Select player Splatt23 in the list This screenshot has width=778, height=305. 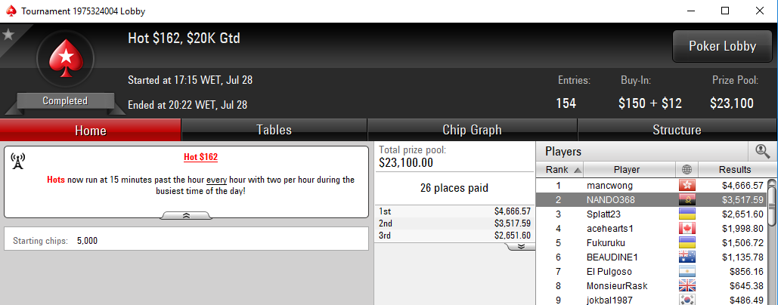click(651, 214)
